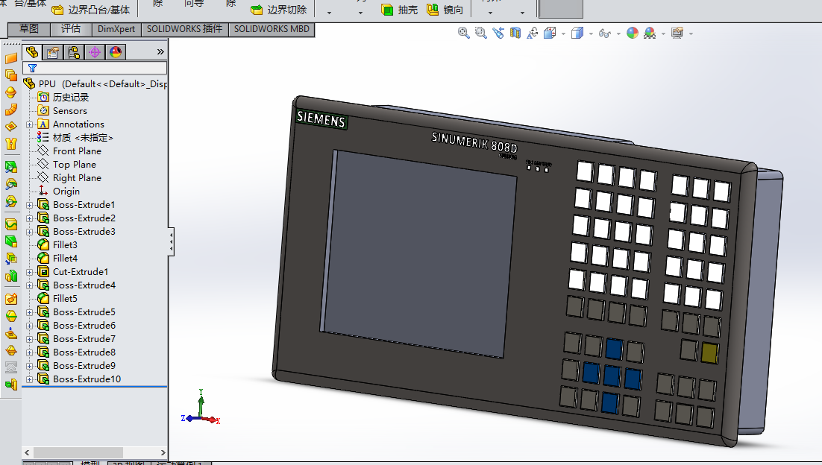Open the SOLIDWORKS 插件 tab

pyautogui.click(x=184, y=29)
